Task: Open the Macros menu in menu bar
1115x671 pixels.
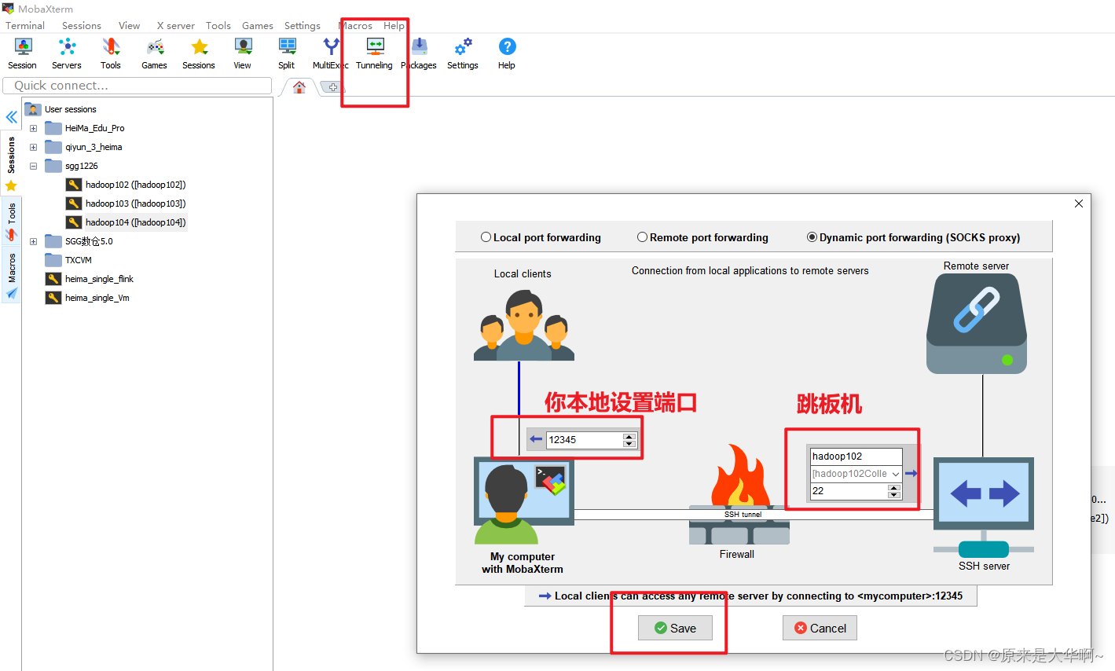Action: tap(356, 25)
